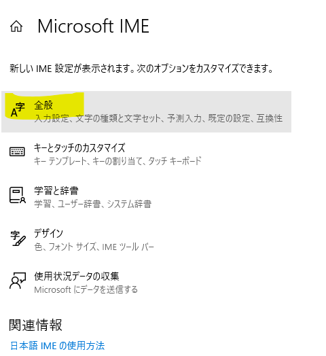326x356 pixels.
Task: Click the Home icon beside Microsoft IME
Action: coord(16,26)
